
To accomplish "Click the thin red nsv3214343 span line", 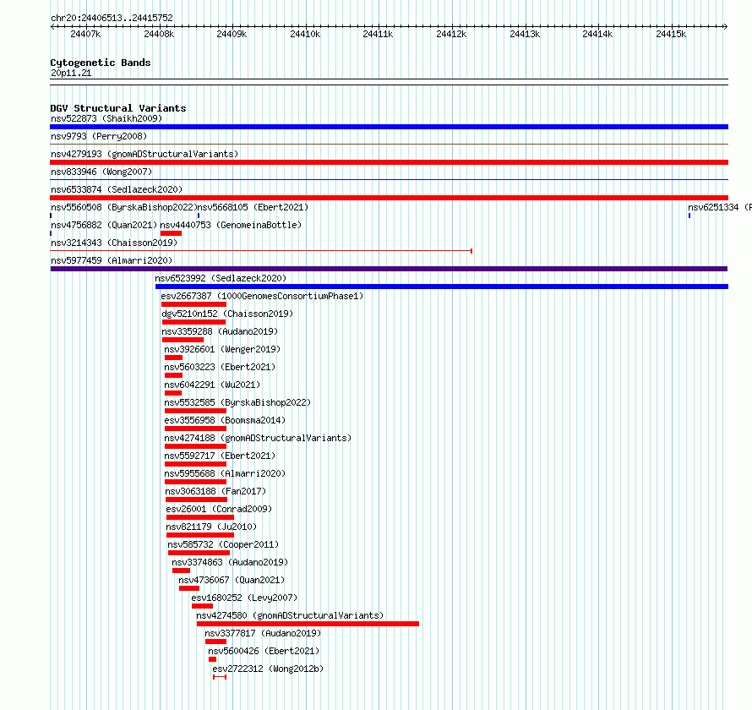I will (x=261, y=251).
